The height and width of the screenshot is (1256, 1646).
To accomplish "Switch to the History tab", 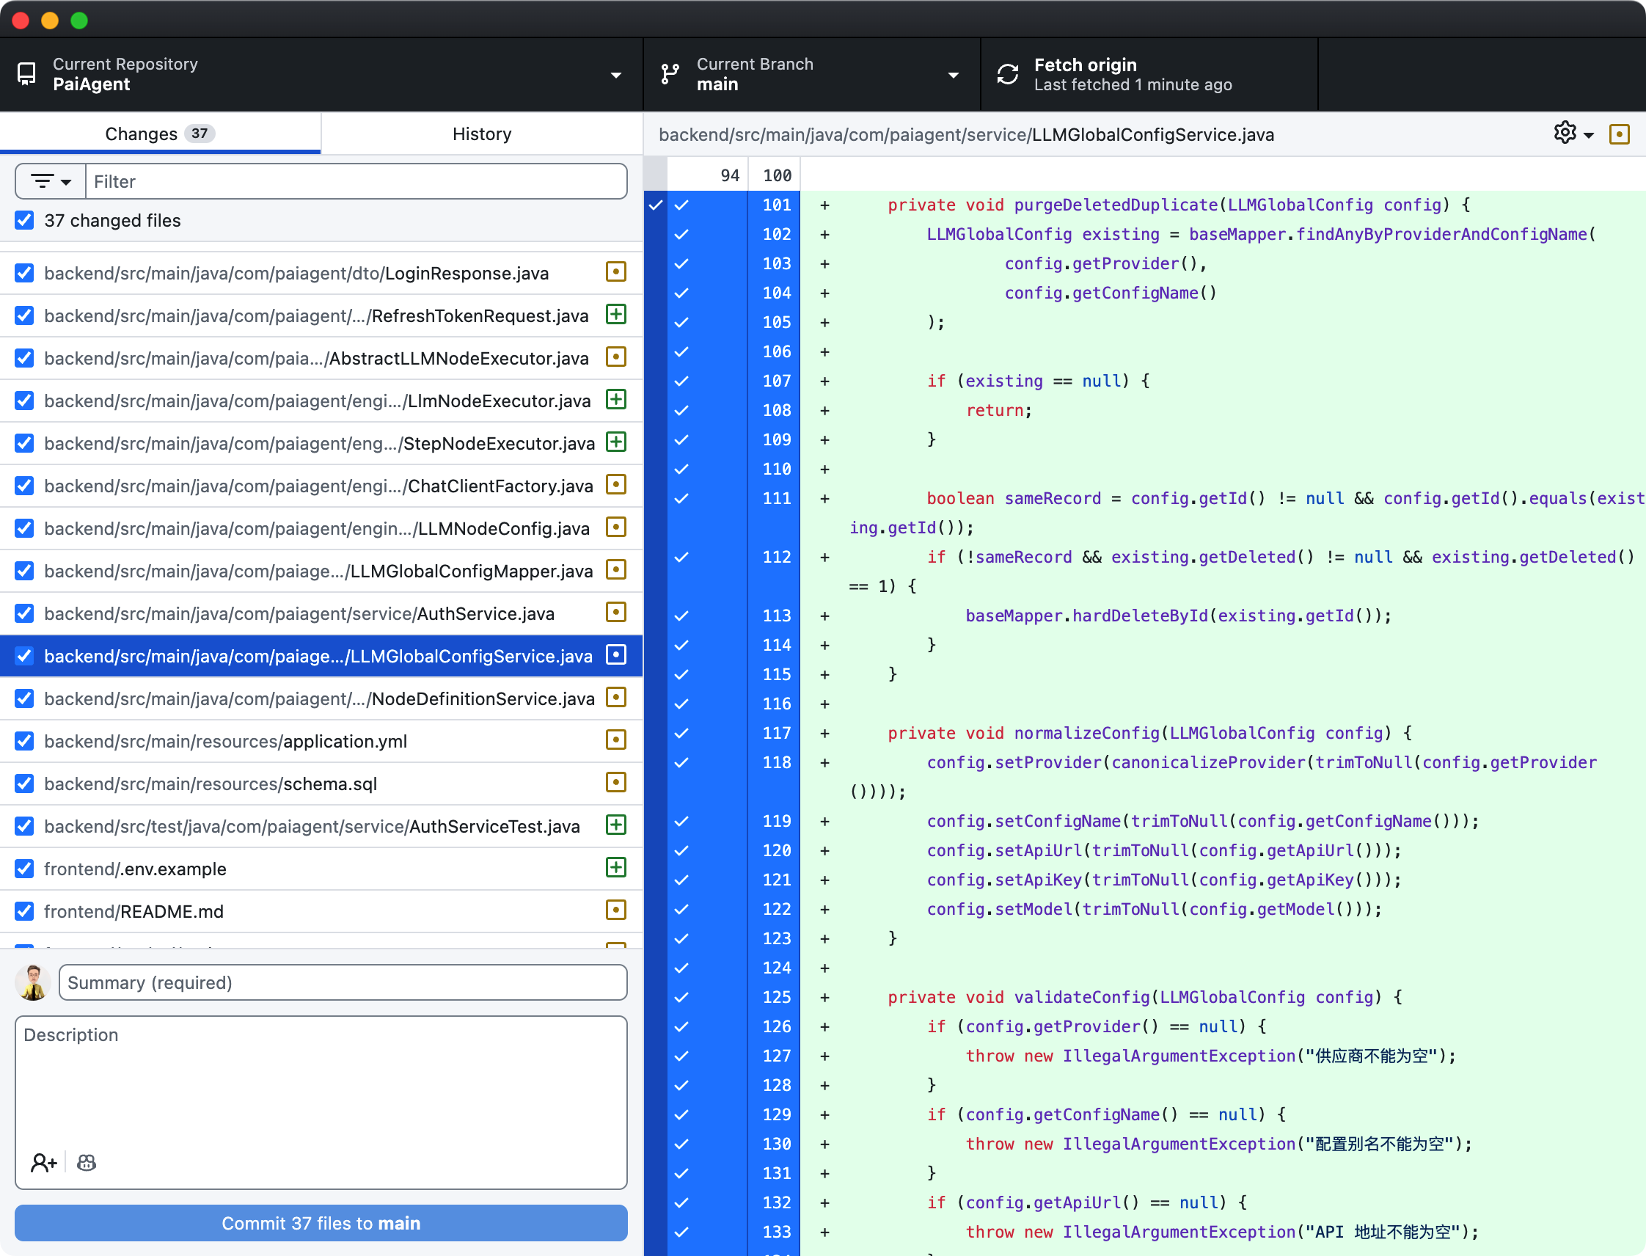I will click(481, 134).
